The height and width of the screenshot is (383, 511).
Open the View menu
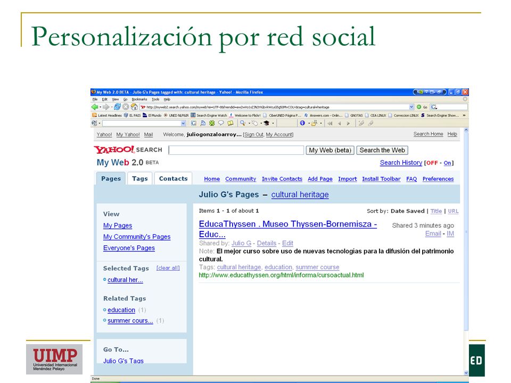pos(116,99)
